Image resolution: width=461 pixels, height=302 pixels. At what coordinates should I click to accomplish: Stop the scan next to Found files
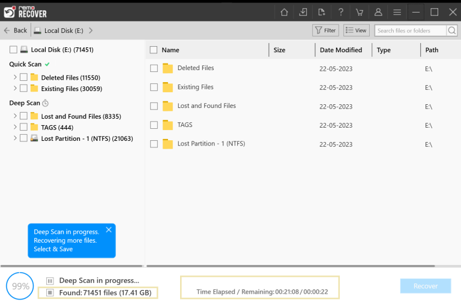50,292
